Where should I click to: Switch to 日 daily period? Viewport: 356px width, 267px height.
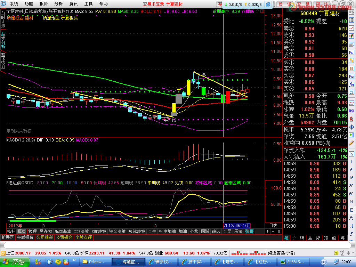click(351, 210)
